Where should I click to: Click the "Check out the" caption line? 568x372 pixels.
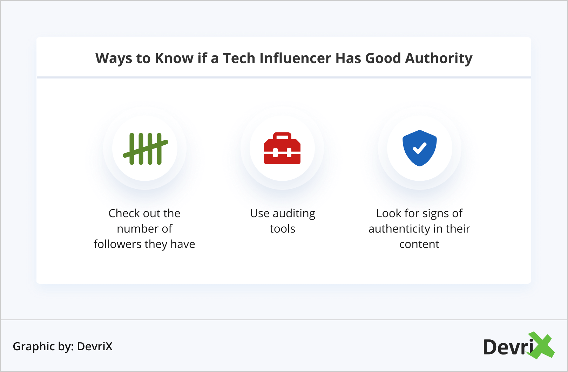144,213
